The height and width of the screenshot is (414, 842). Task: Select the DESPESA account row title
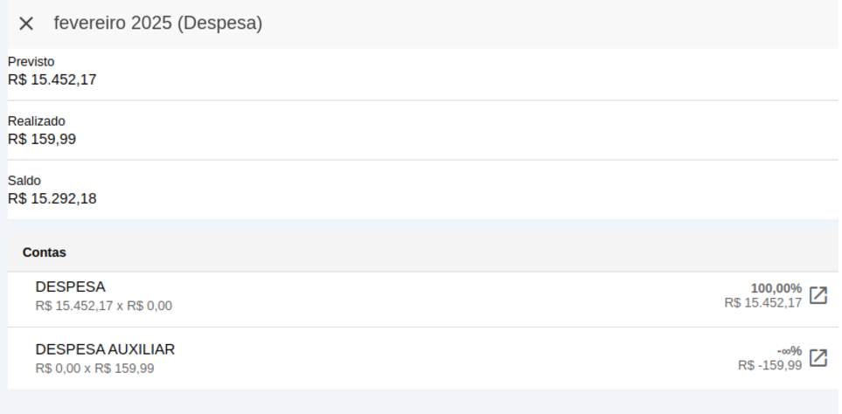(x=70, y=286)
